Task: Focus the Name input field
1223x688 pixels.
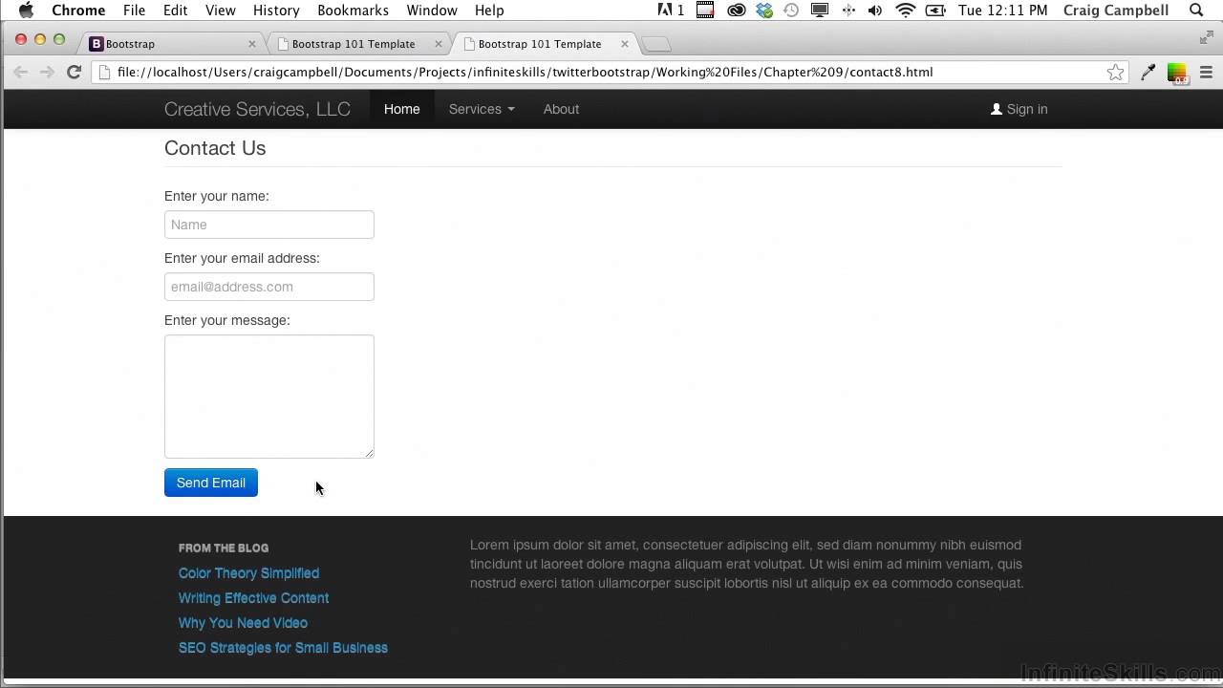Action: (269, 225)
